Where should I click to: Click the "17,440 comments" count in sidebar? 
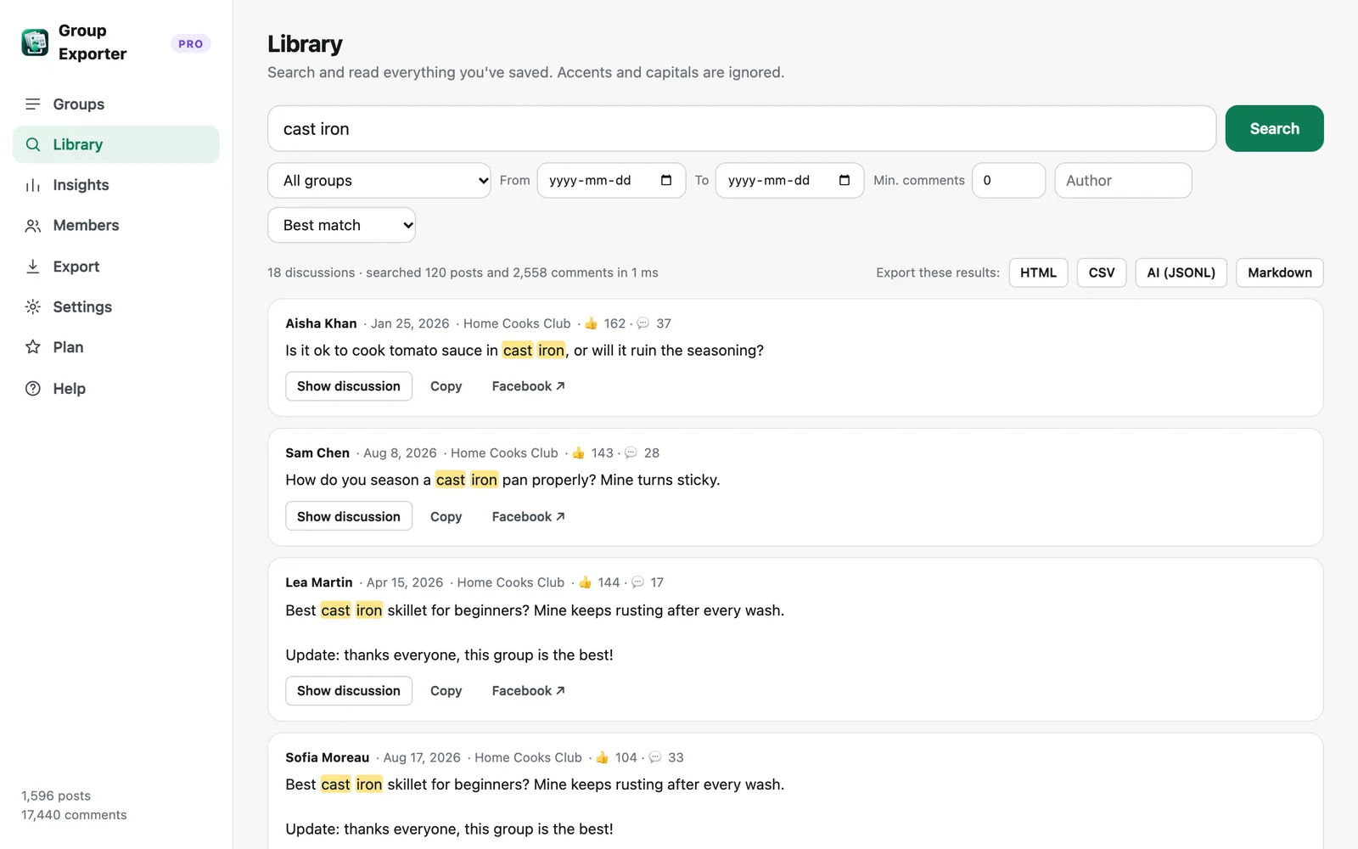click(x=74, y=815)
